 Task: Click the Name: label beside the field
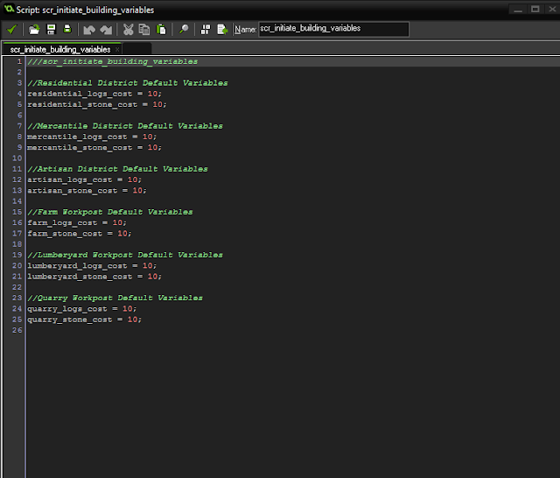tap(245, 29)
